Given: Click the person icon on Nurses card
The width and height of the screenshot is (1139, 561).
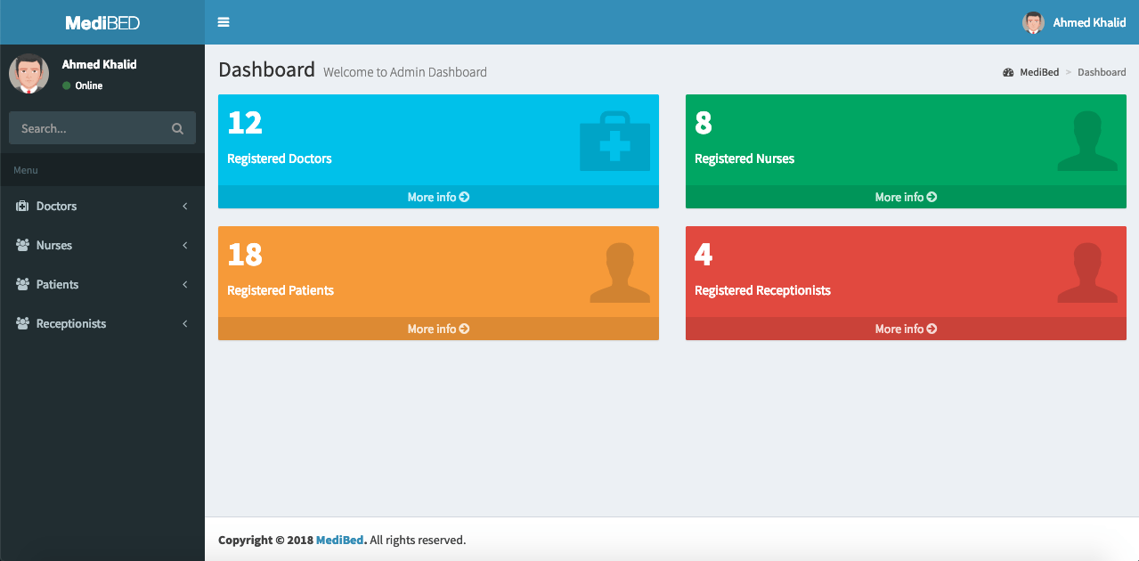Looking at the screenshot, I should tap(1086, 141).
